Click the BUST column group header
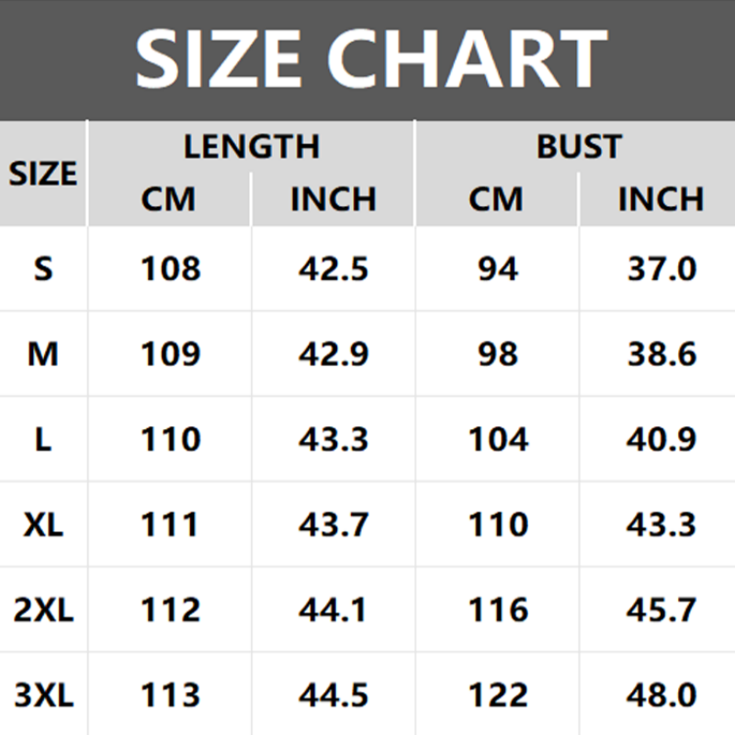Image resolution: width=735 pixels, height=735 pixels. 579,147
